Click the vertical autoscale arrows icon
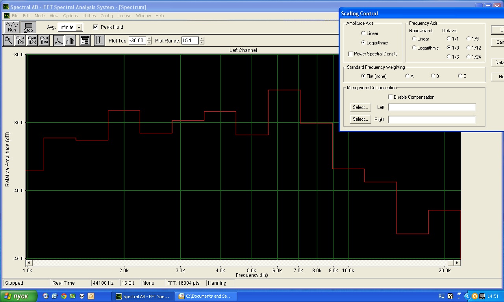Viewport: 504px width, 302px height. [100, 41]
